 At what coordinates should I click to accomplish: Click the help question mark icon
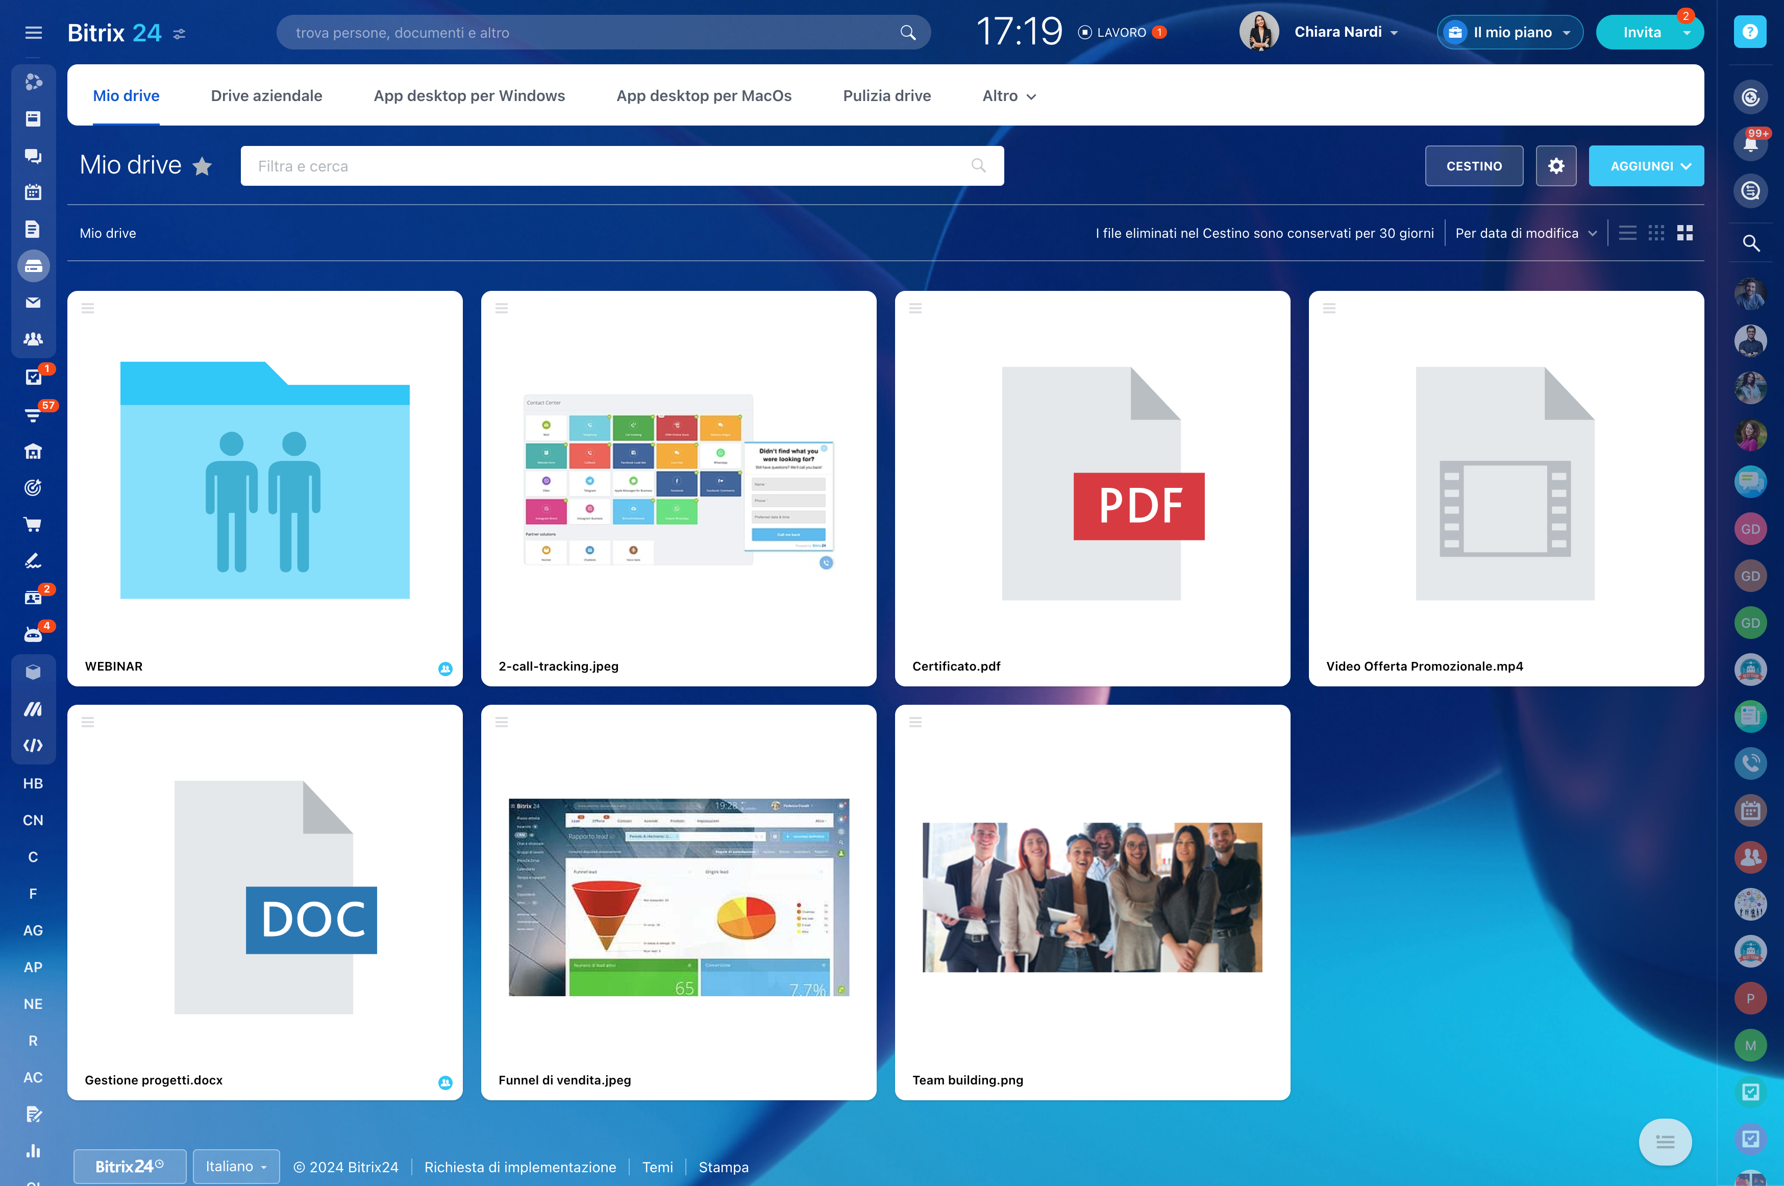(1750, 32)
